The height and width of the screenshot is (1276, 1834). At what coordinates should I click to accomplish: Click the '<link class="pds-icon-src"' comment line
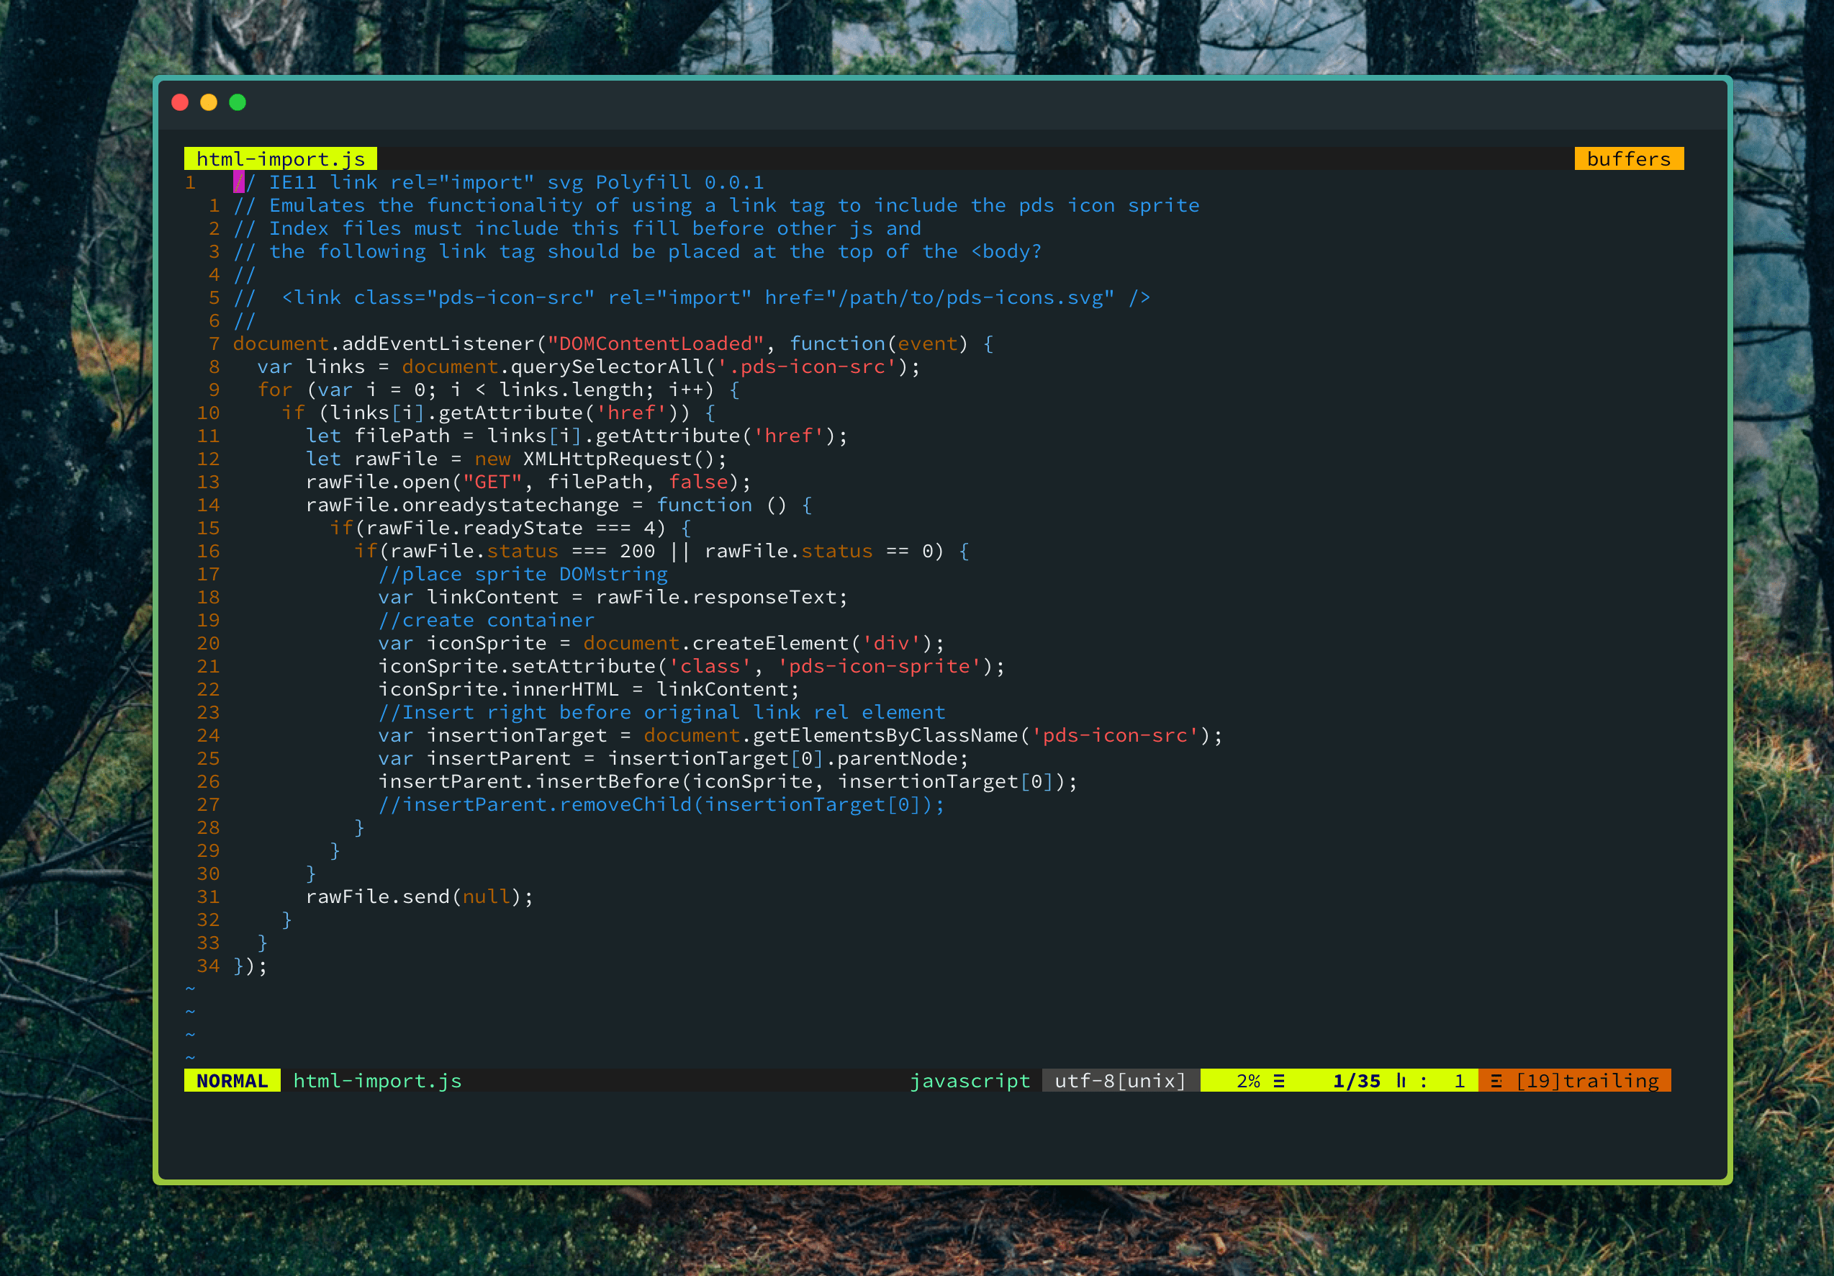click(x=692, y=297)
